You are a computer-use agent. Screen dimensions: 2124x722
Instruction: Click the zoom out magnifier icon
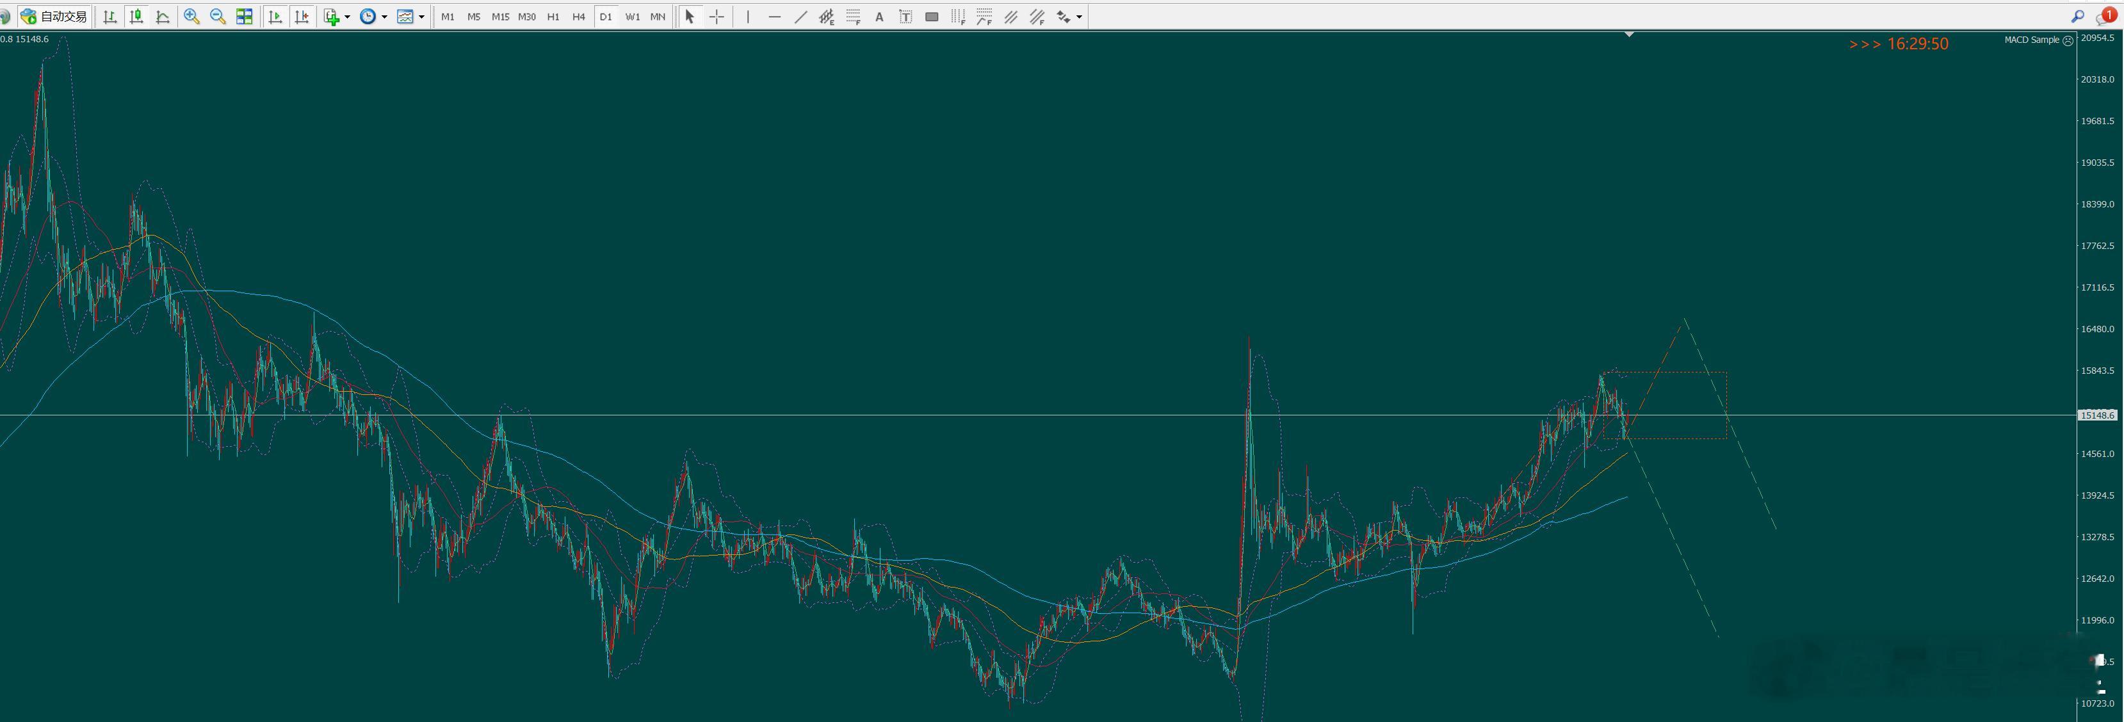click(218, 17)
